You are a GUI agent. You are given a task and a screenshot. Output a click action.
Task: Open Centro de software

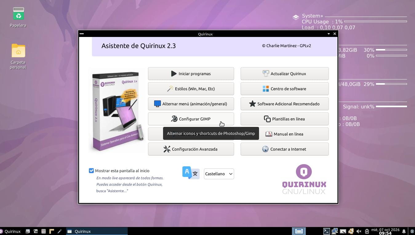tap(285, 89)
